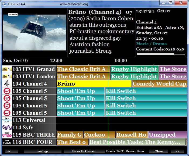The width and height of the screenshot is (189, 156).
Task: Click the Movie / Drama genre text
Action: [152, 44]
